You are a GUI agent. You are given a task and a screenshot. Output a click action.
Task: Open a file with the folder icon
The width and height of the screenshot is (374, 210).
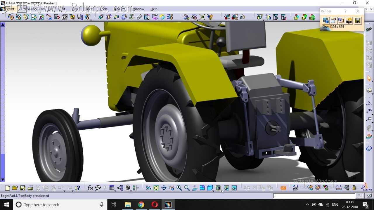(x=15, y=188)
